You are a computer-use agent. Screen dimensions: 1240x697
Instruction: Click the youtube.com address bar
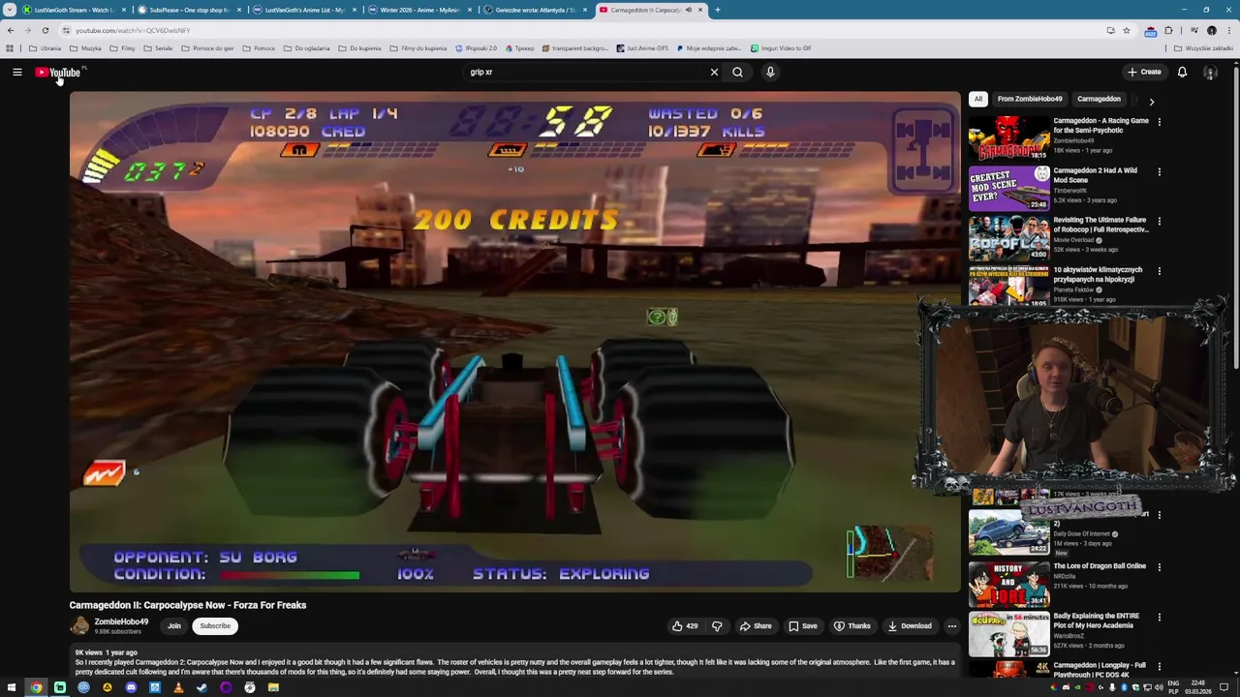[581, 30]
